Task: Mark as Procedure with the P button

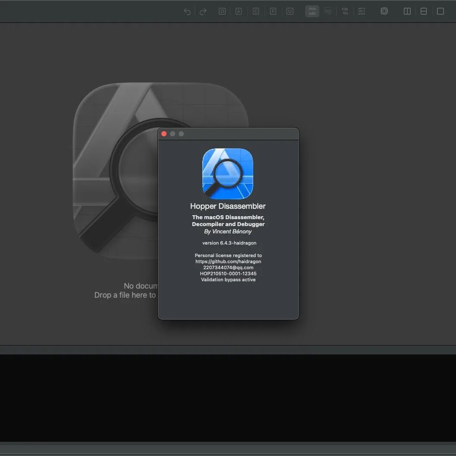Action: click(x=273, y=11)
